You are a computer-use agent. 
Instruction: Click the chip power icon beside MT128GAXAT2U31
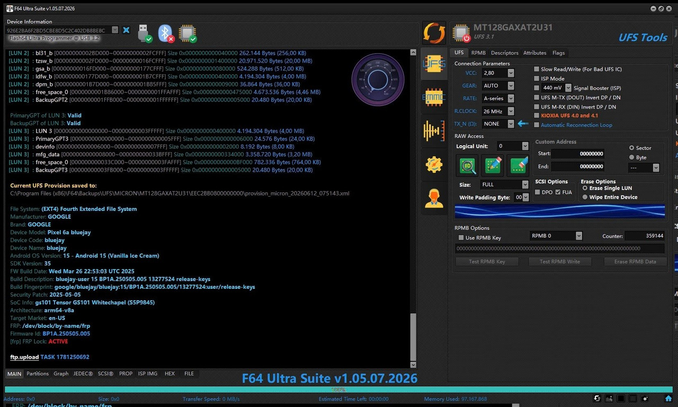[x=461, y=33]
